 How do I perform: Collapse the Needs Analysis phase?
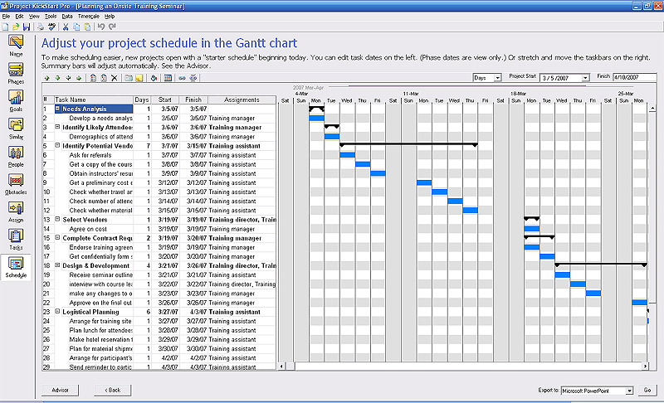58,109
